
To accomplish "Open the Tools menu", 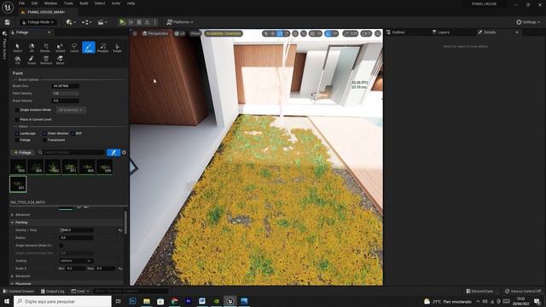I will coord(68,3).
